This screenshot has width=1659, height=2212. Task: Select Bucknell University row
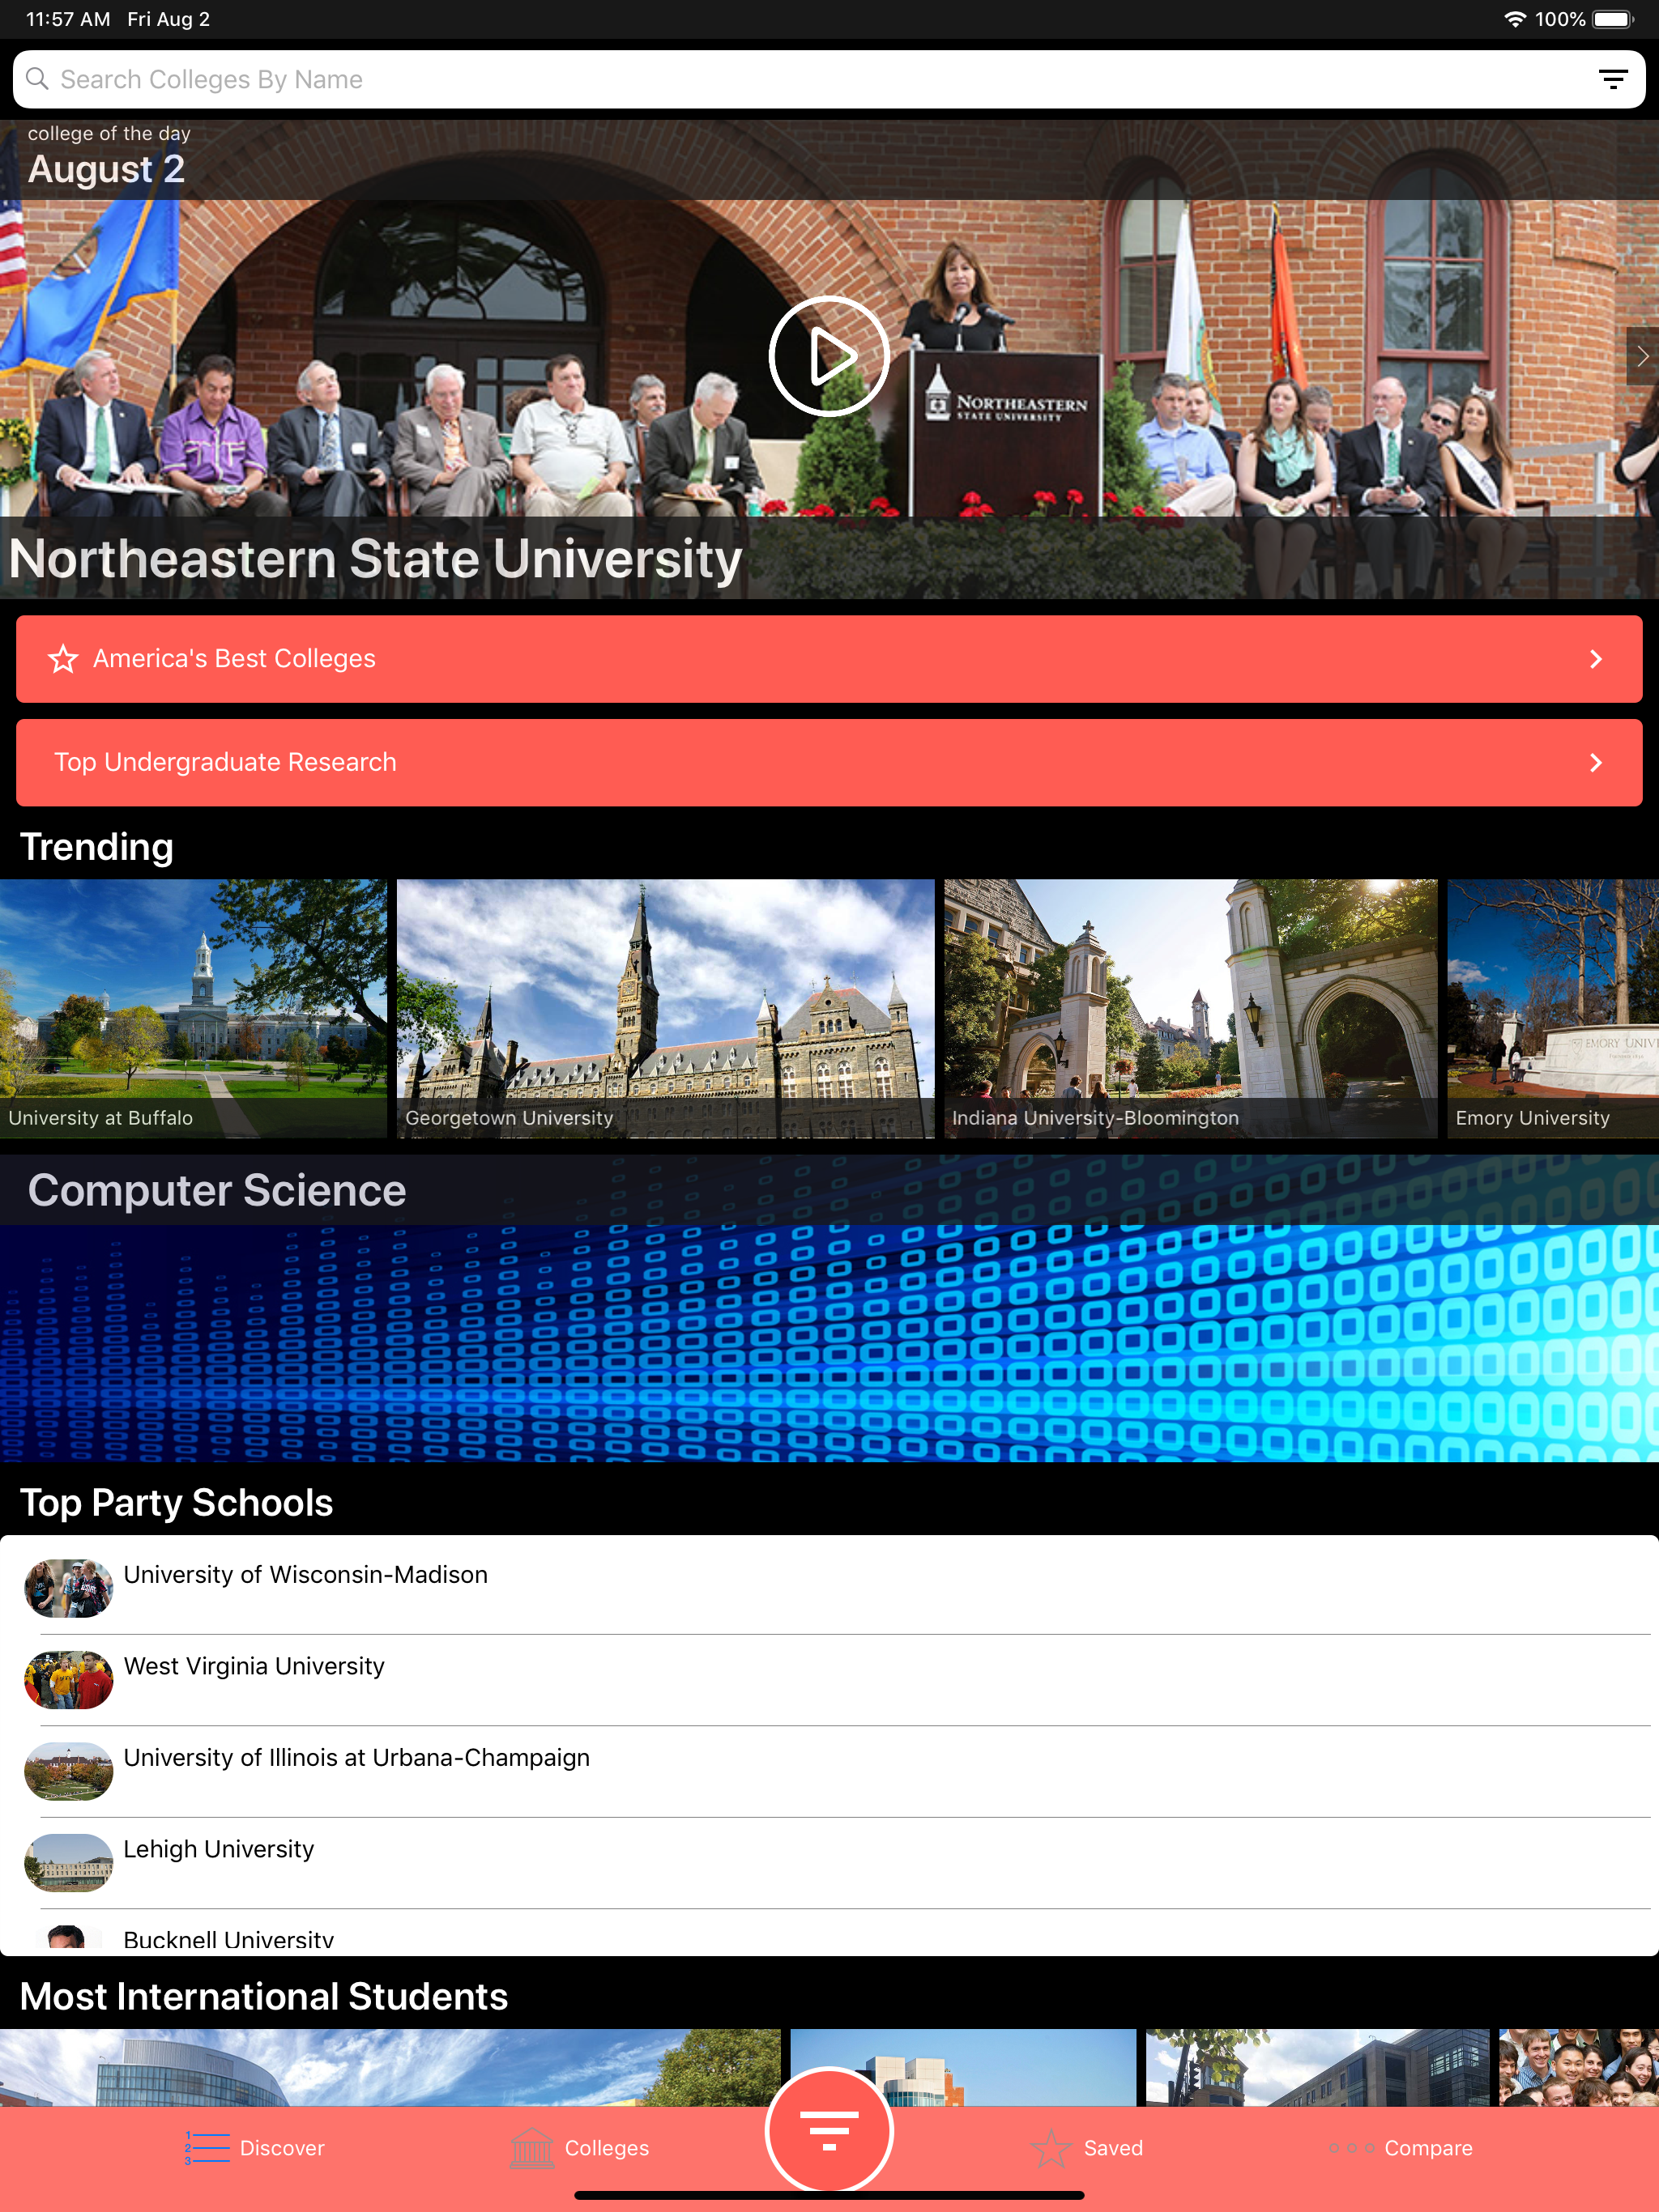point(829,1933)
